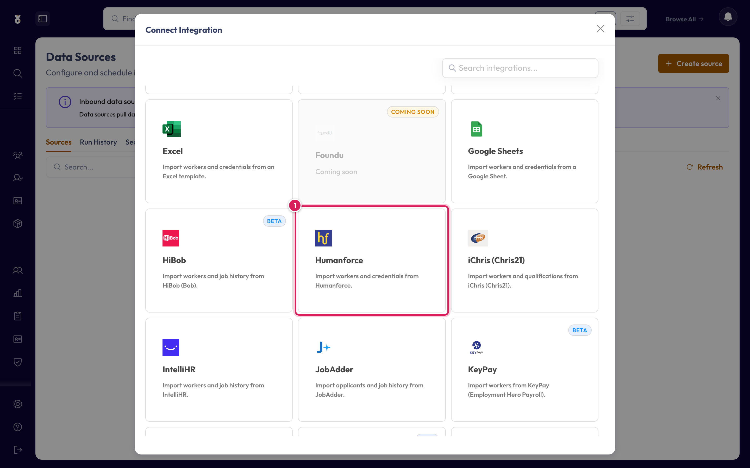Open the package box icon in sidebar

click(x=18, y=224)
